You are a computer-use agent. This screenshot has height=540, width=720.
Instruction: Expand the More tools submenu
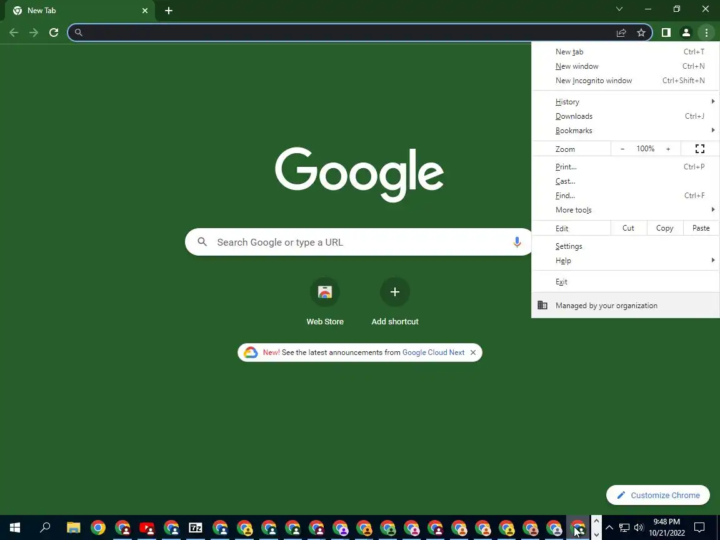click(x=626, y=210)
